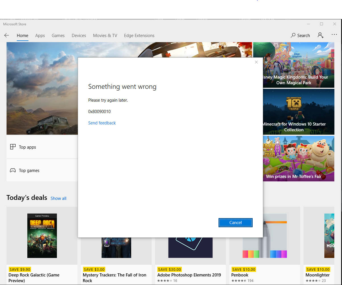
Task: Open the Movies & TV tab
Action: click(105, 36)
